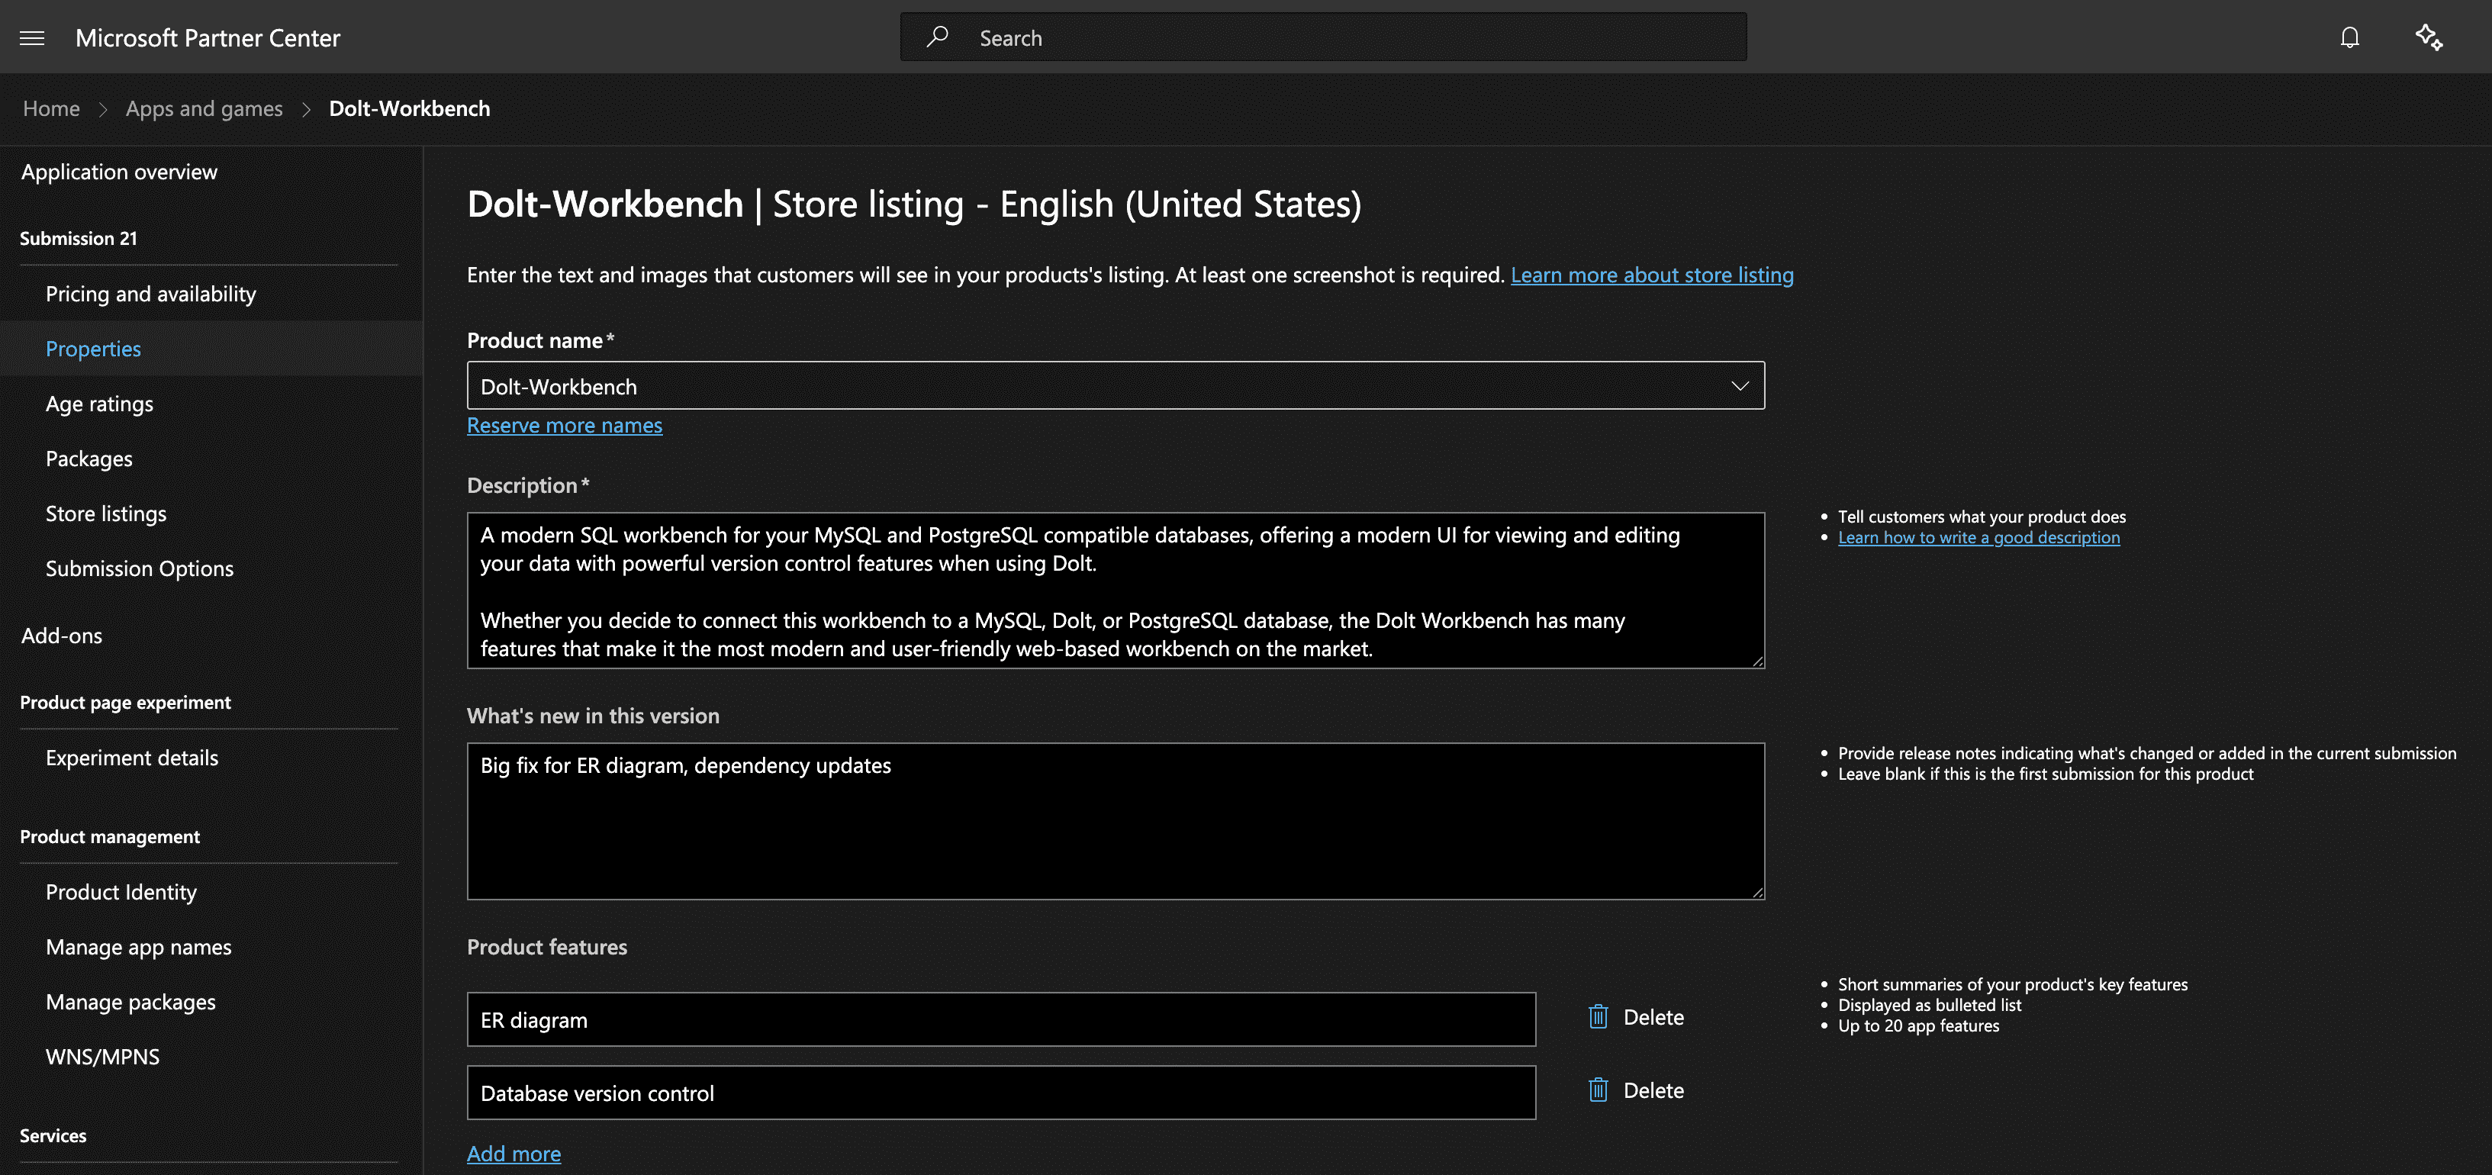Click trash icon for ER diagram feature
This screenshot has width=2492, height=1175.
click(1598, 1017)
